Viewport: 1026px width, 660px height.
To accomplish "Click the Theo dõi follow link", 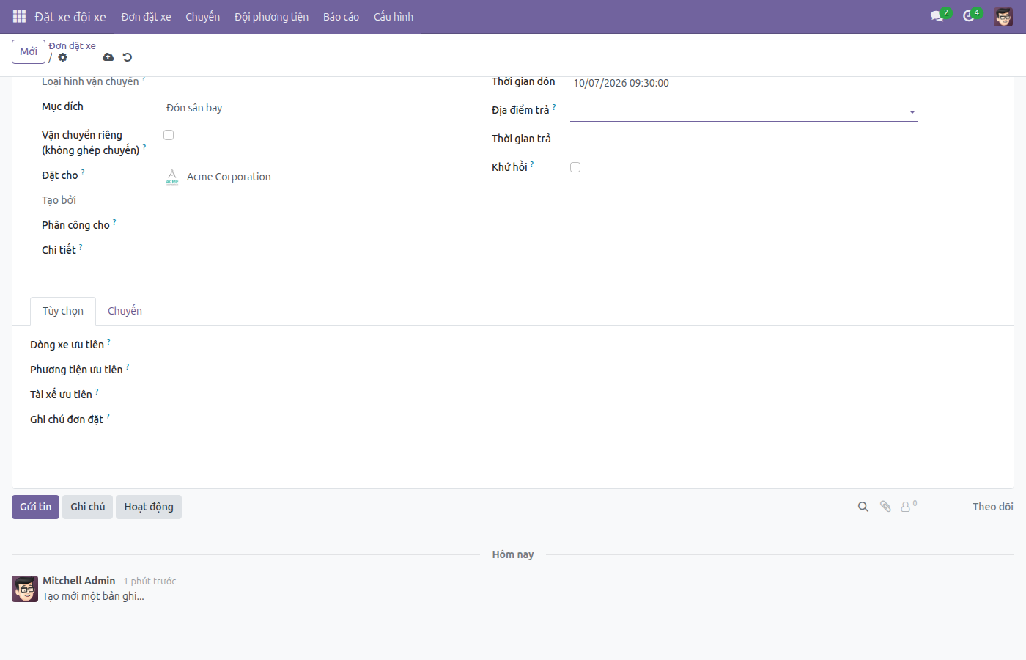I will [x=993, y=507].
